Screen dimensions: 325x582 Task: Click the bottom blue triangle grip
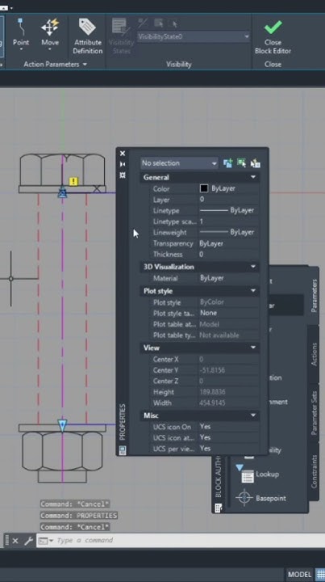coord(62,425)
